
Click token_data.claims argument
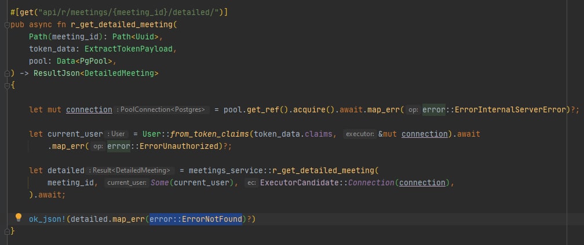tap(293, 134)
